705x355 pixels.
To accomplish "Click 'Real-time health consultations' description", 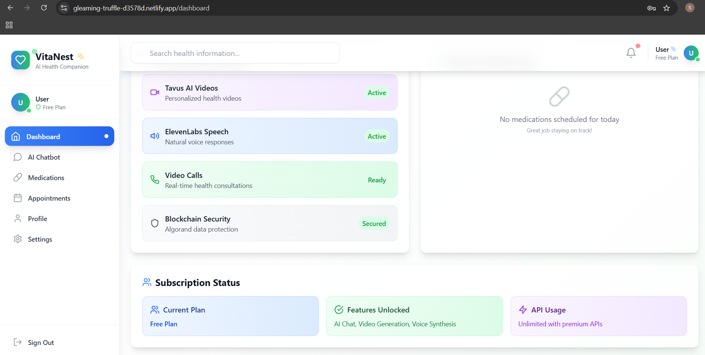I will 209,186.
